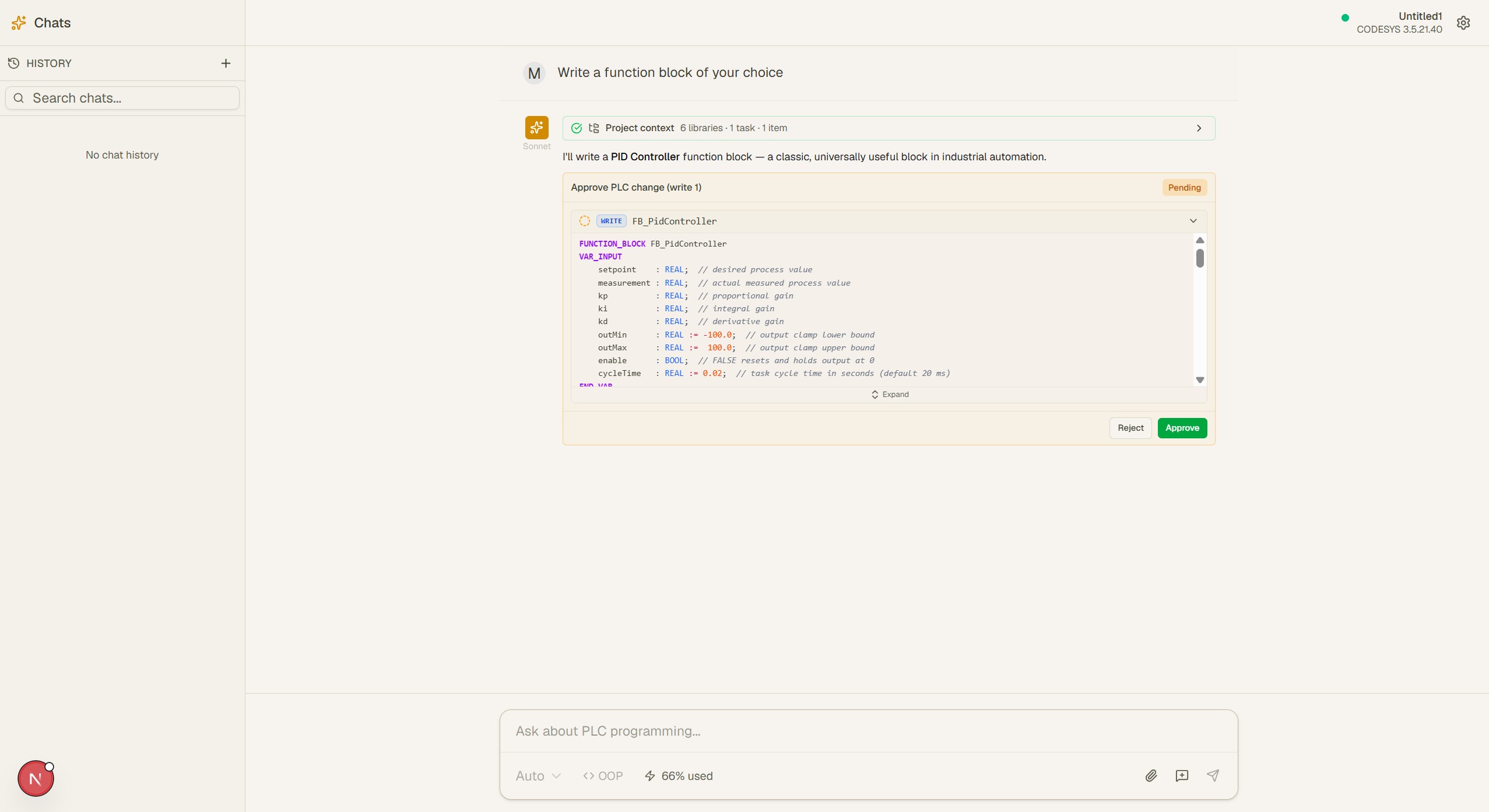
Task: Click the Sonnet assistant avatar icon
Action: (536, 128)
